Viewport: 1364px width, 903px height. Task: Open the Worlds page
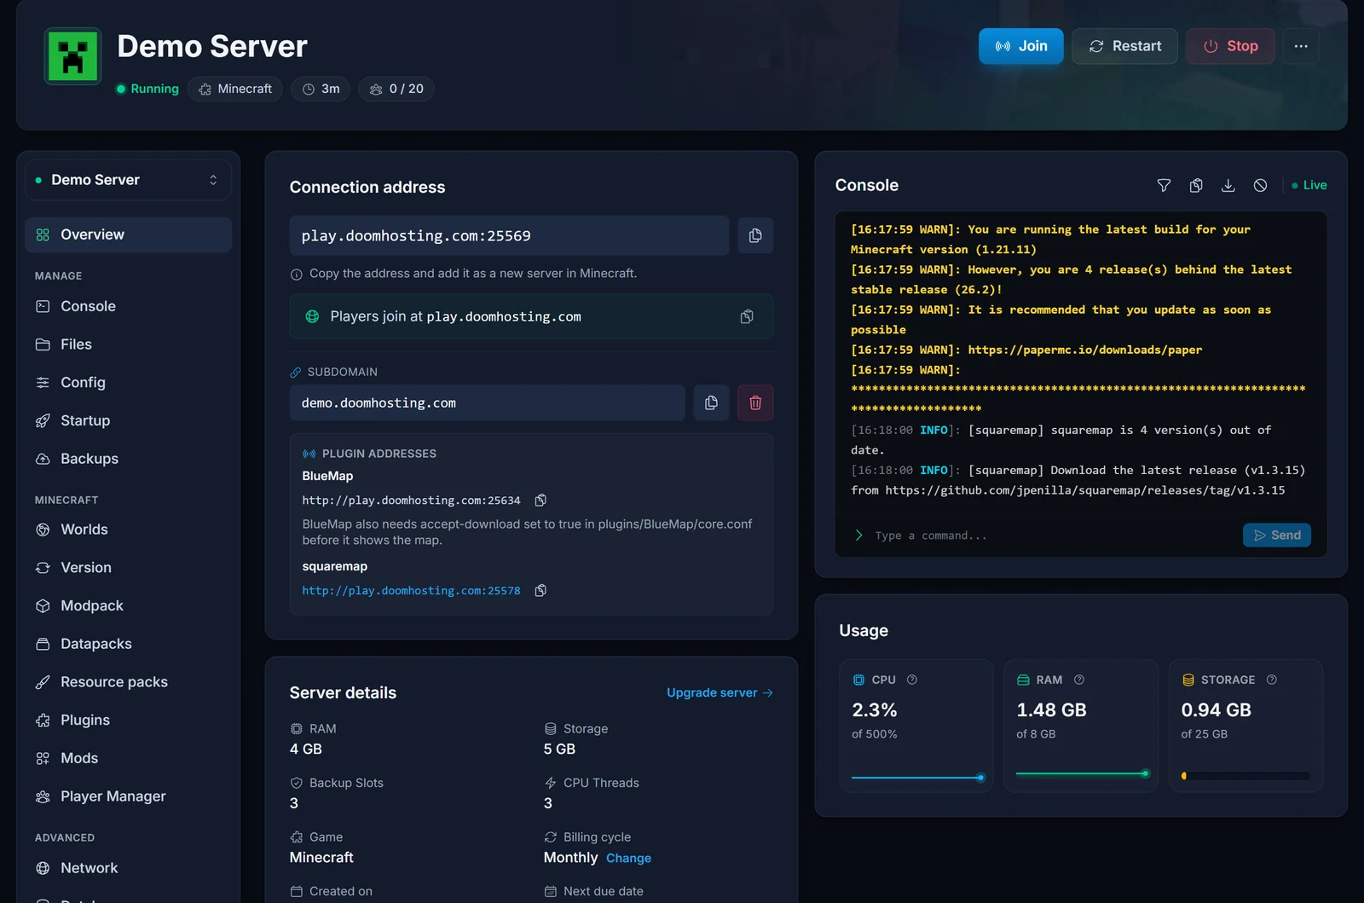[128, 530]
